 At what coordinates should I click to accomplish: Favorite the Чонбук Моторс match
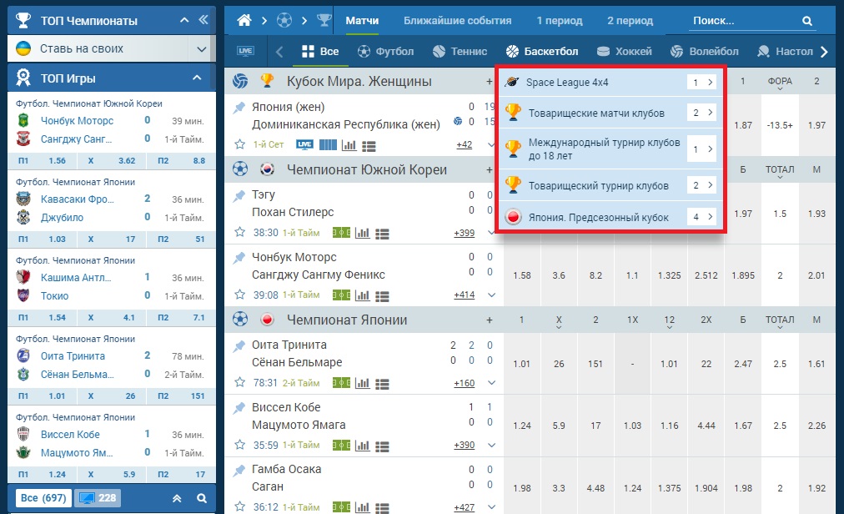239,295
